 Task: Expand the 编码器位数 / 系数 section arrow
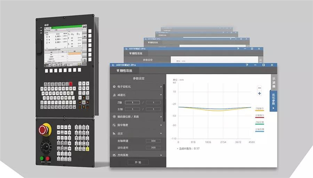pos(161,117)
